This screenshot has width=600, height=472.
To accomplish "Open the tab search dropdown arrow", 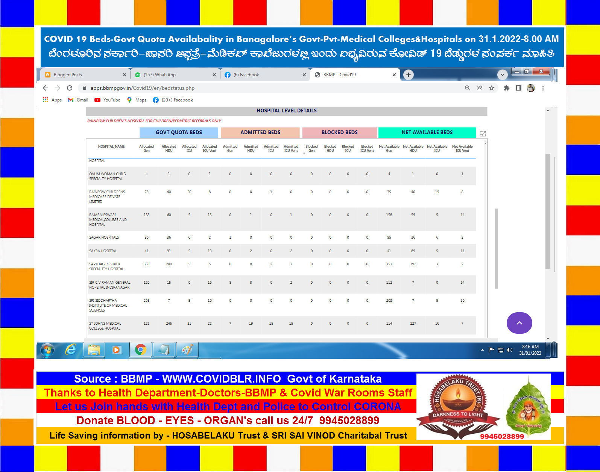I will point(503,75).
